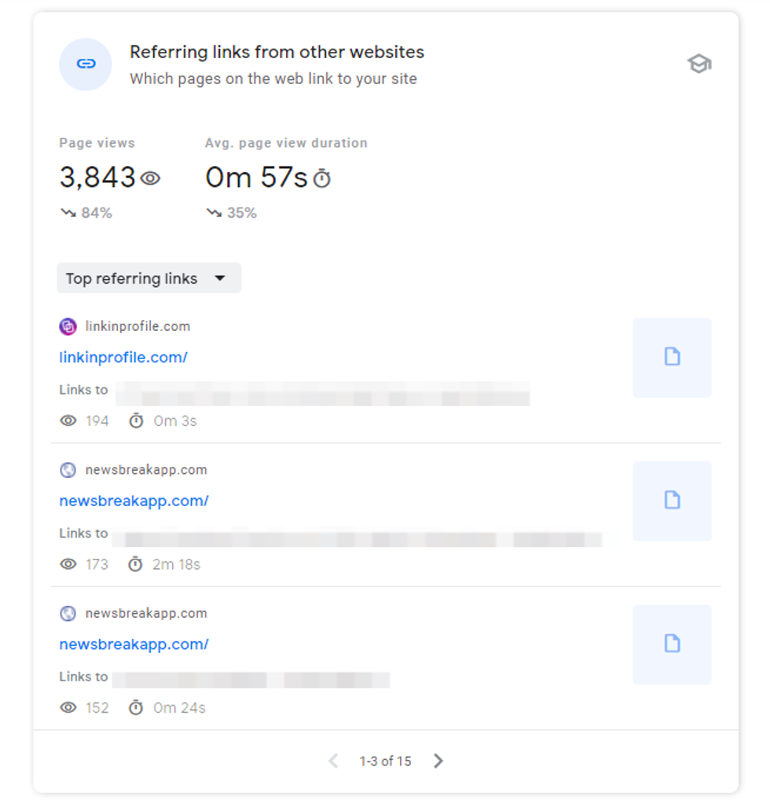
Task: Click the stopwatch icon beside 0m 57s
Action: click(322, 179)
